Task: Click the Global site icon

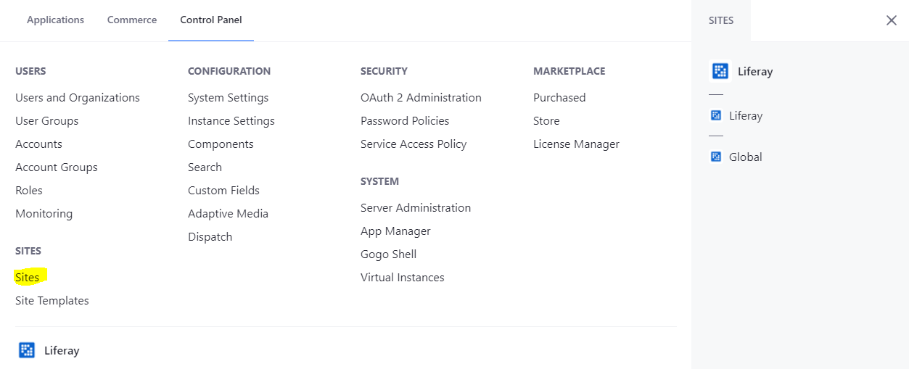Action: point(716,157)
